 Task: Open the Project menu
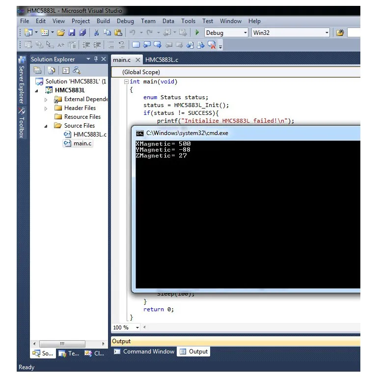pyautogui.click(x=81, y=21)
